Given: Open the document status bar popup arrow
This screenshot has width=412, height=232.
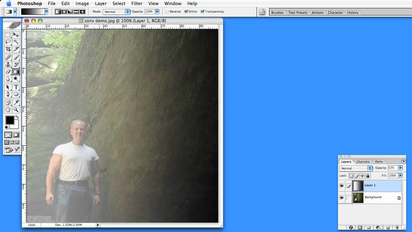Looking at the screenshot, I should click(x=98, y=225).
